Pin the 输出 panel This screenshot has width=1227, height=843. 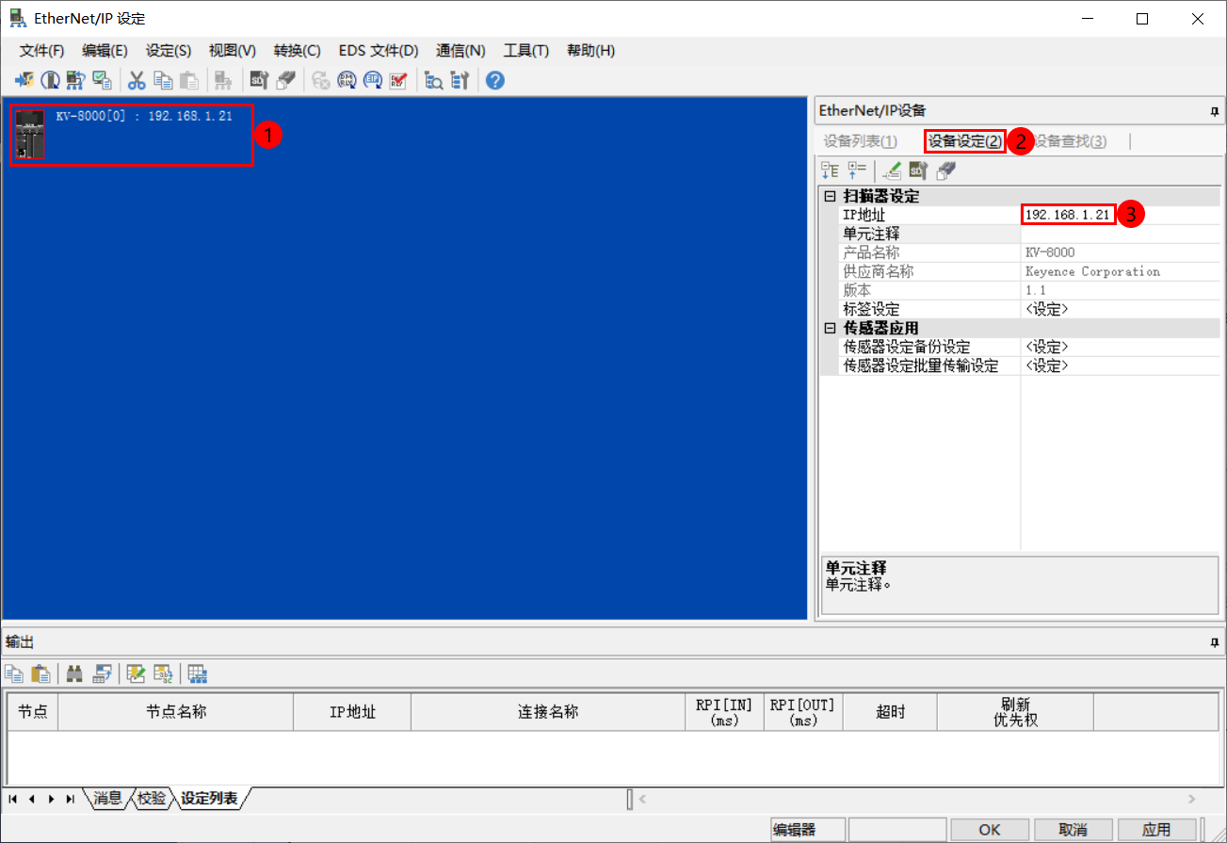(x=1214, y=642)
